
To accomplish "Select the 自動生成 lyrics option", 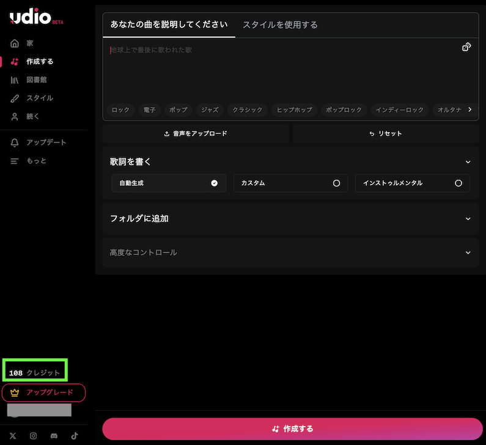I will tap(169, 183).
